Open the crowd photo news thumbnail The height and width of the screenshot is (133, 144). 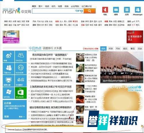[80, 57]
